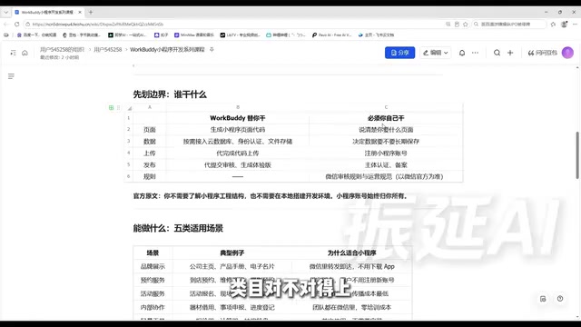
Task: Select column C header
Action: tap(386, 107)
